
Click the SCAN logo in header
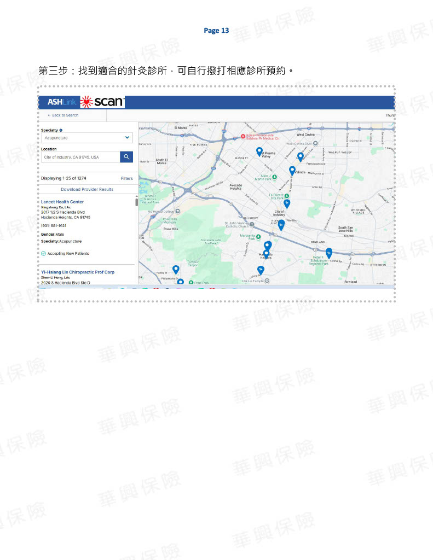103,102
